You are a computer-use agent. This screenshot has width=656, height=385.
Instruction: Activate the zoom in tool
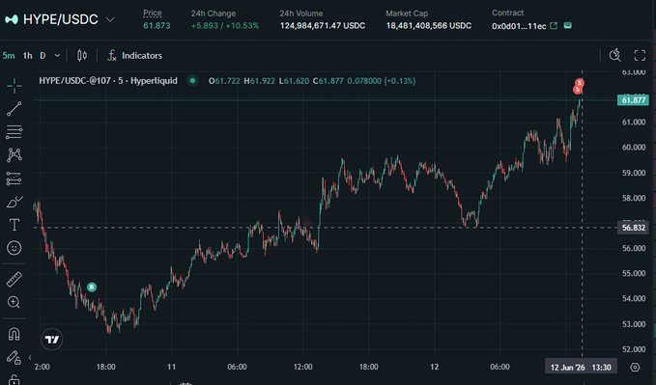(14, 302)
